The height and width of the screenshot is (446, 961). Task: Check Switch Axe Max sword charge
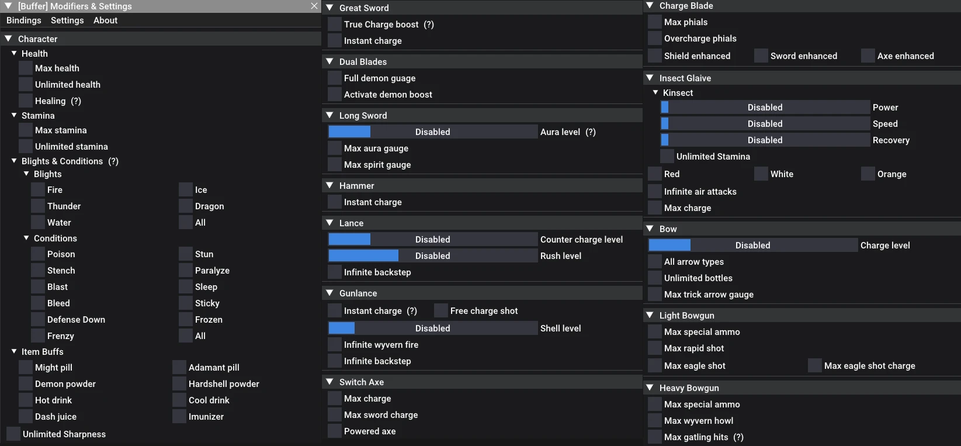point(335,414)
